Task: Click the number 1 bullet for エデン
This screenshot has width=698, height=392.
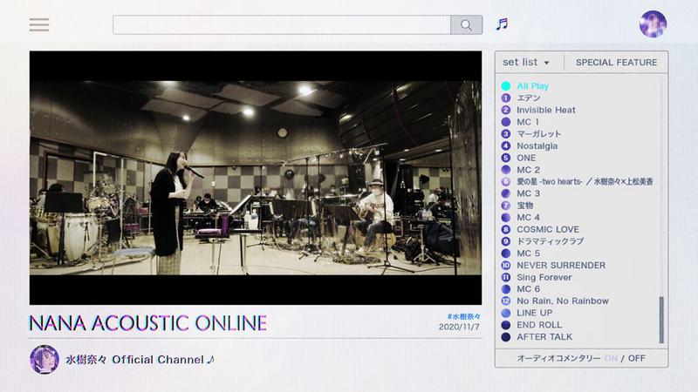Action: (x=506, y=98)
